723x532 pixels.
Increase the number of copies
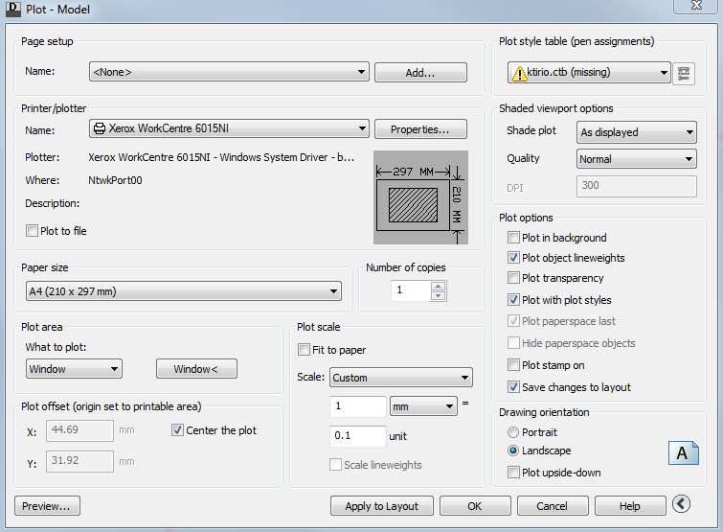pyautogui.click(x=438, y=286)
